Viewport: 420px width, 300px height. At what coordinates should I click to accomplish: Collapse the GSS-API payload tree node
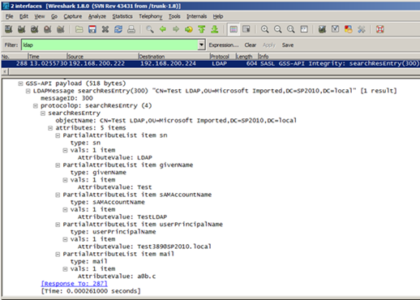[x=20, y=84]
